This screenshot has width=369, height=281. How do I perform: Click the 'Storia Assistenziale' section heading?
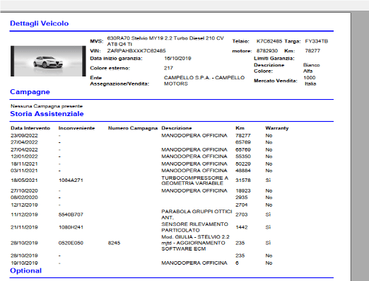47,114
